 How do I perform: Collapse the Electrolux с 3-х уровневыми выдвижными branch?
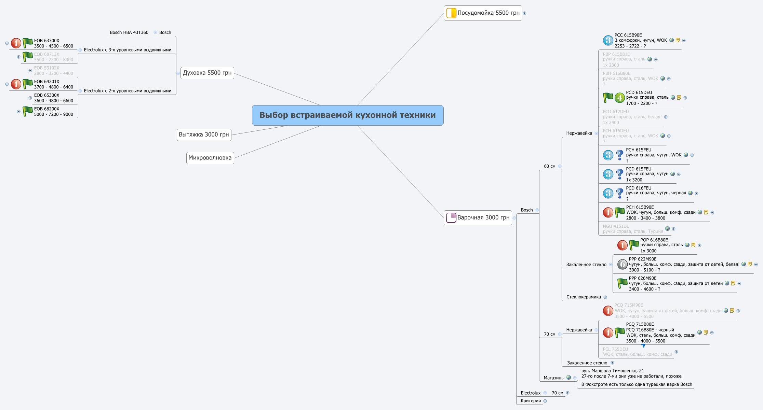click(80, 50)
